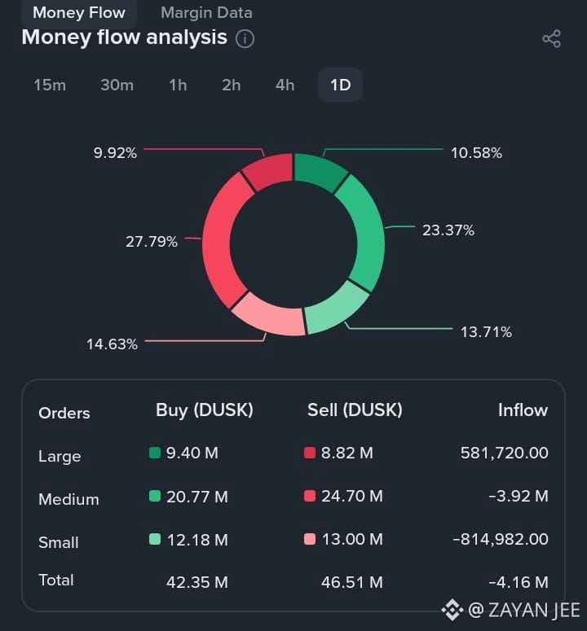Screen dimensions: 587x631
Task: Click the 23.37% green donut segment
Action: point(369,232)
